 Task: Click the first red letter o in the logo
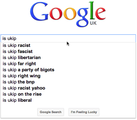(56, 13)
